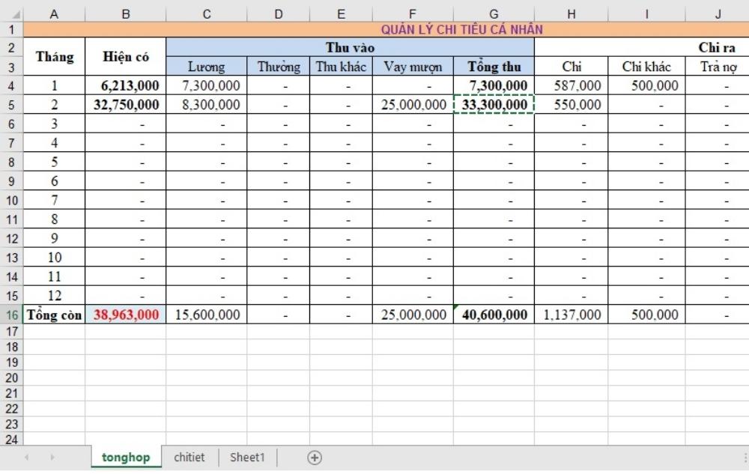This screenshot has height=474, width=749.
Task: Click the Hiện có header cell
Action: (x=126, y=56)
